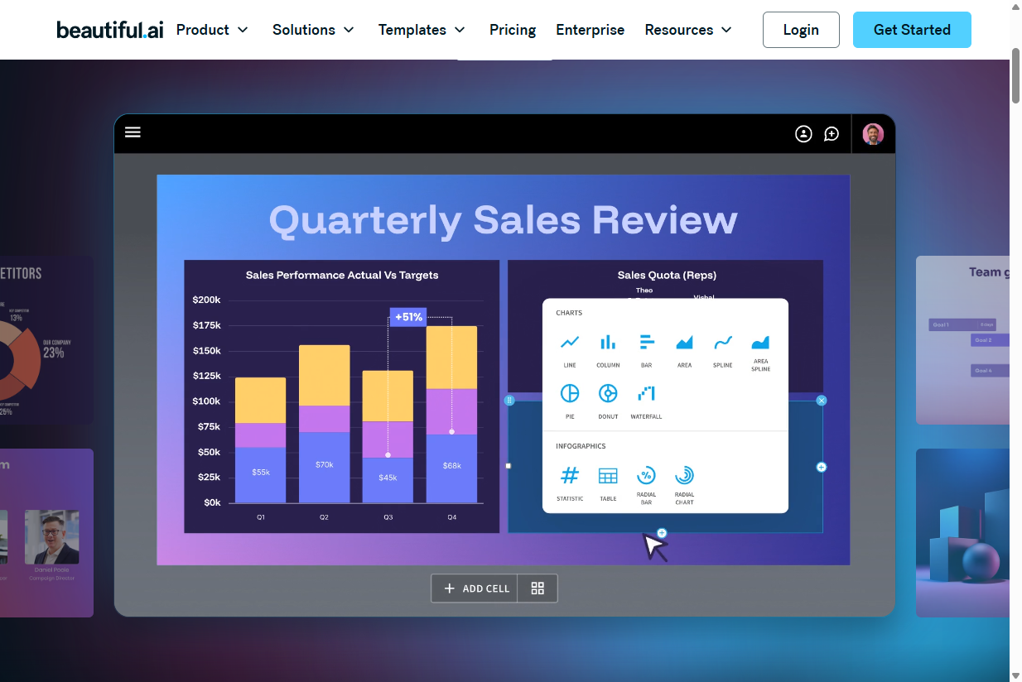Expand the Product dropdown menu
1022x682 pixels.
coord(212,30)
